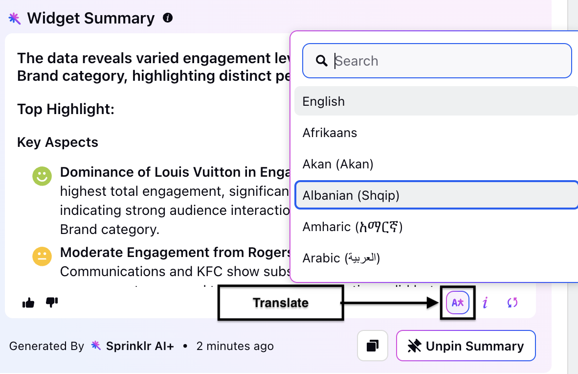Click the Widget Summary sparkle icon
The height and width of the screenshot is (374, 578).
[14, 18]
